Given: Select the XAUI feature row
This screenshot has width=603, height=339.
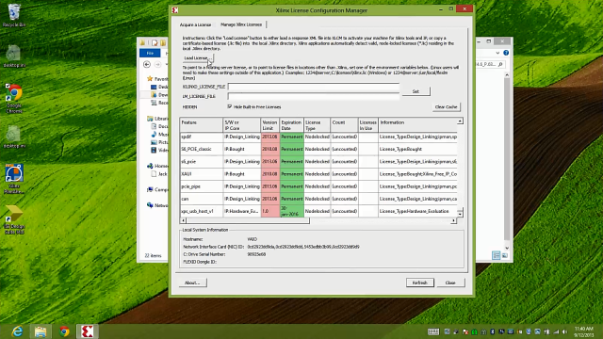Looking at the screenshot, I should click(318, 173).
